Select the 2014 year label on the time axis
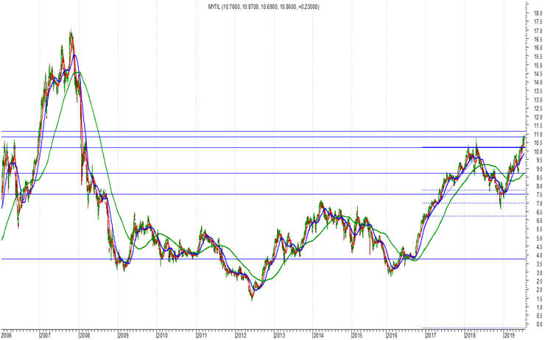The image size is (545, 340). tap(319, 336)
